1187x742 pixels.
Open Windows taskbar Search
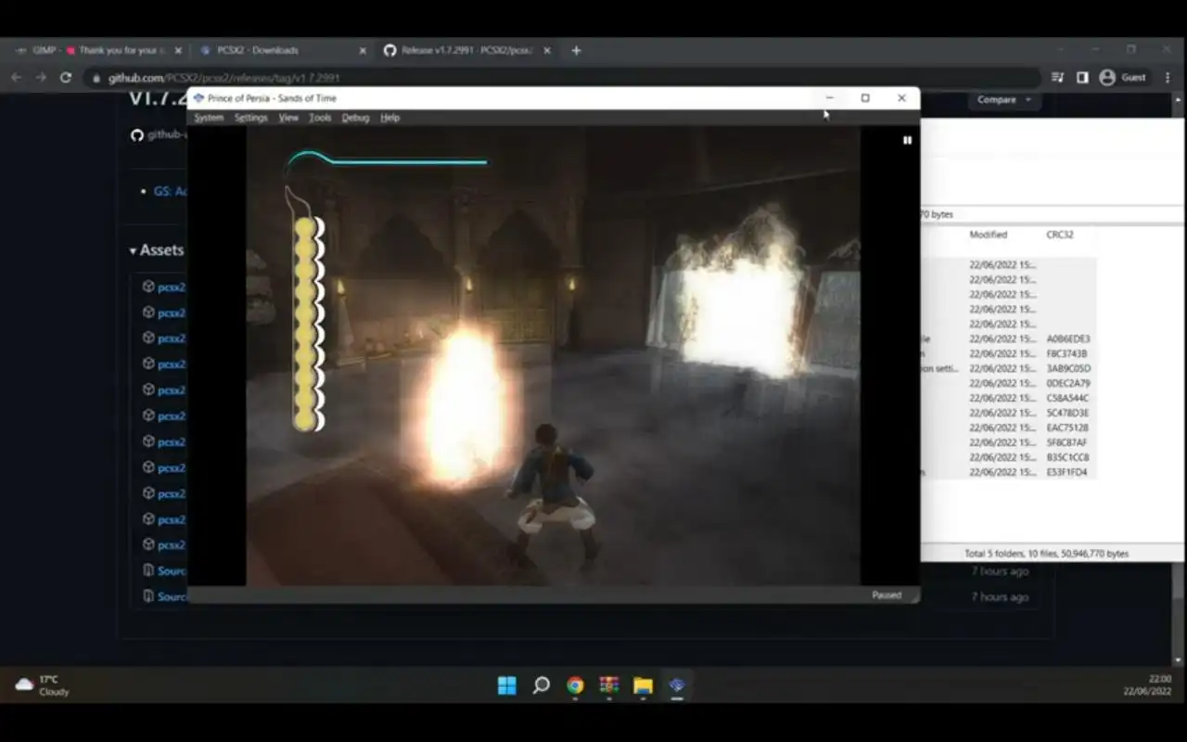(542, 685)
